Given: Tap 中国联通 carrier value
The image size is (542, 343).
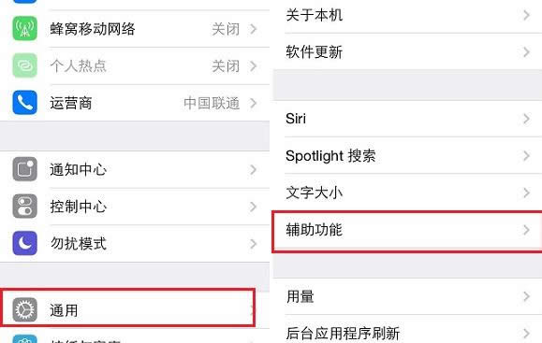Looking at the screenshot, I should [212, 103].
